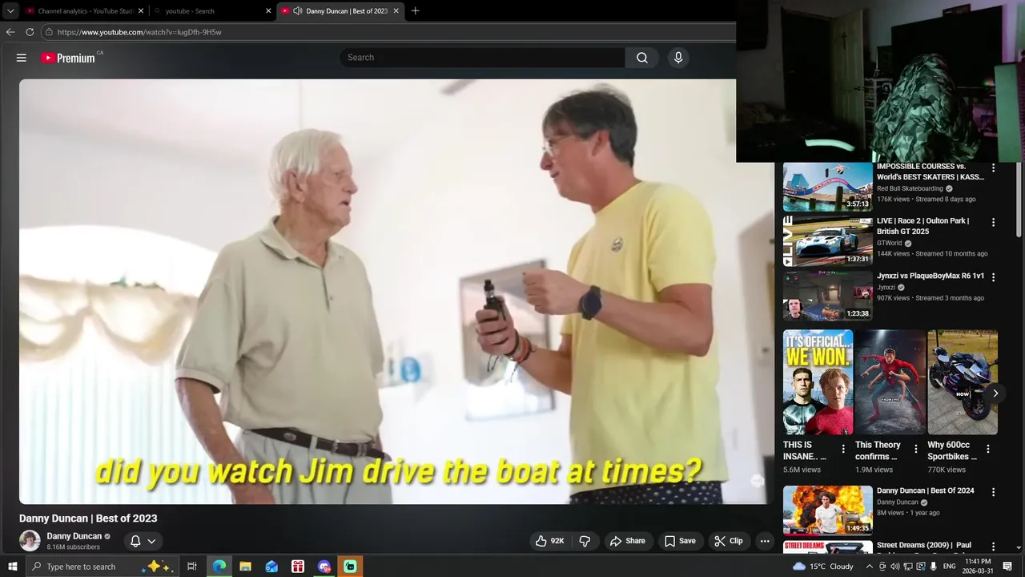Open options for This Theory confirms short

pyautogui.click(x=916, y=449)
